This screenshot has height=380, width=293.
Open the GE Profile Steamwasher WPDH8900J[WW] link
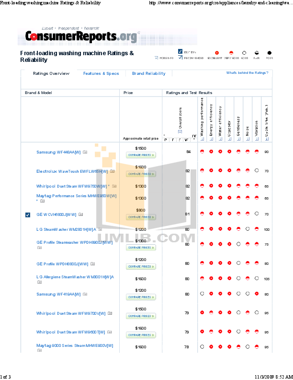pos(75,242)
